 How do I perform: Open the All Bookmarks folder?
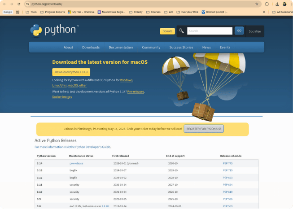point(282,12)
